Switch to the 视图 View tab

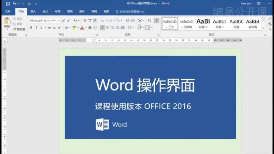[106, 12]
